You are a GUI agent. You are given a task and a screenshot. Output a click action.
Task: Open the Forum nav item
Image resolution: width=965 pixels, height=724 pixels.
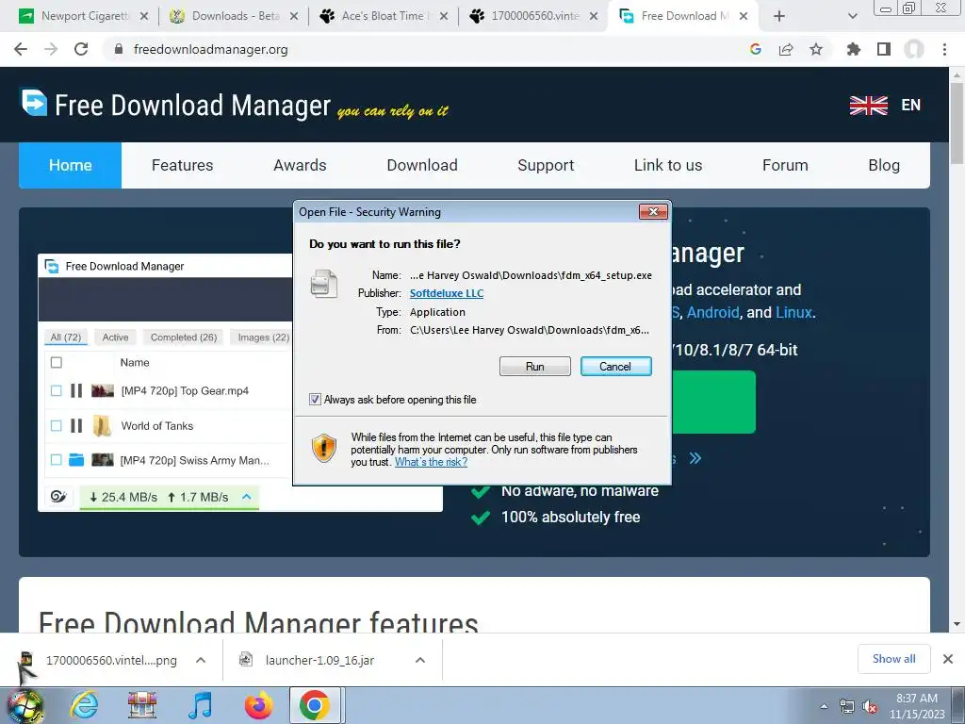tap(785, 165)
